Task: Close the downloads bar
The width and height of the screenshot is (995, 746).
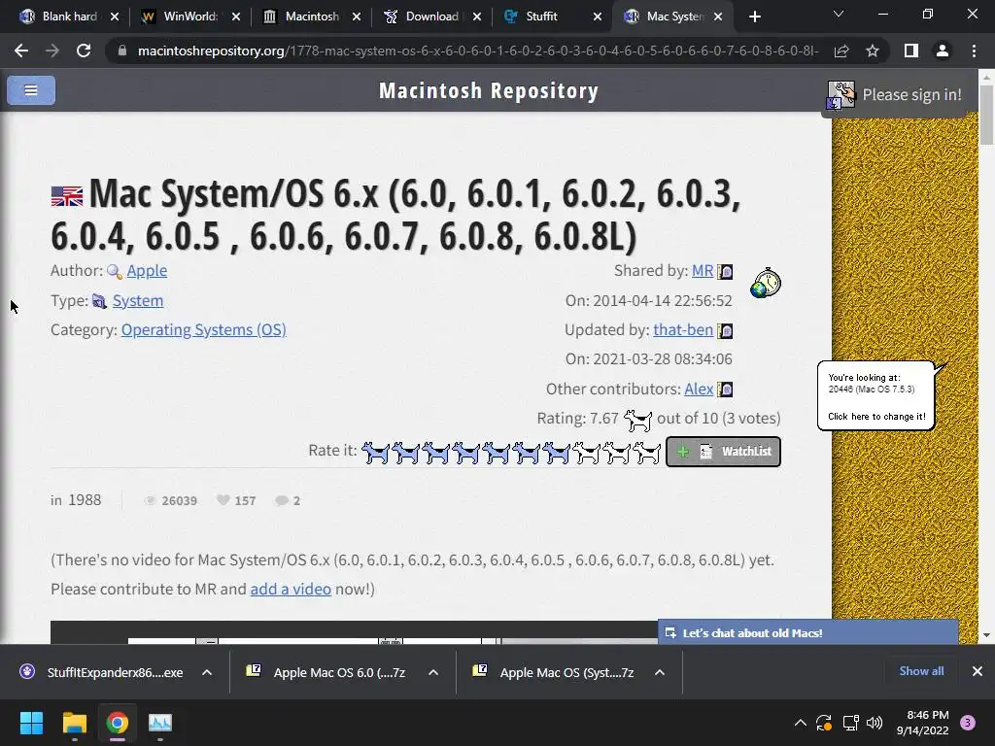Action: coord(978,671)
